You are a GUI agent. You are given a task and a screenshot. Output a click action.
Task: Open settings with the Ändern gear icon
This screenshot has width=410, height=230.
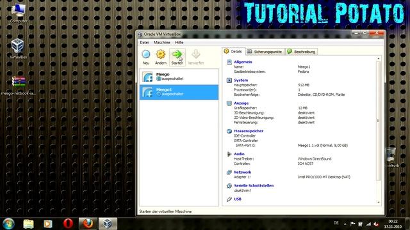(161, 57)
